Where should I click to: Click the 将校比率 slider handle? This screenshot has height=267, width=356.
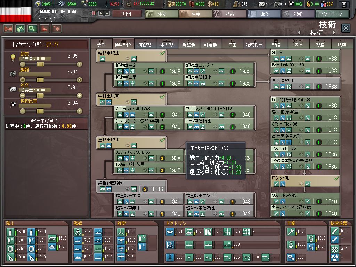[40, 111]
